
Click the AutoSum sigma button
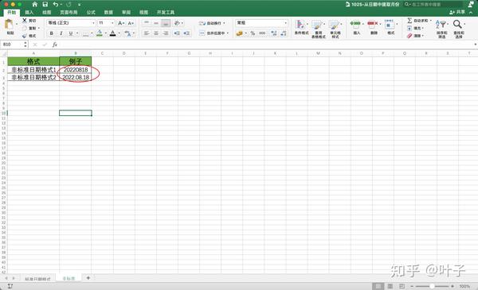pyautogui.click(x=418, y=21)
